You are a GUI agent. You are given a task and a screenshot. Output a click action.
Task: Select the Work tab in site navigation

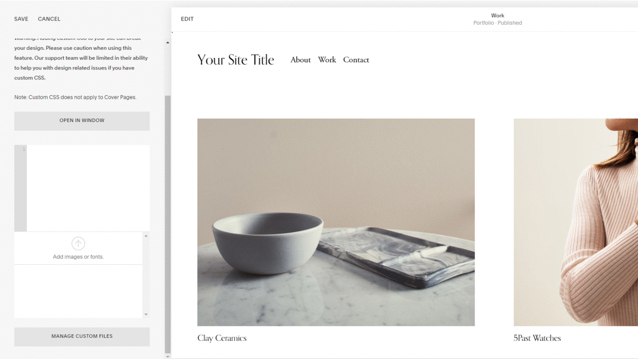click(x=327, y=59)
